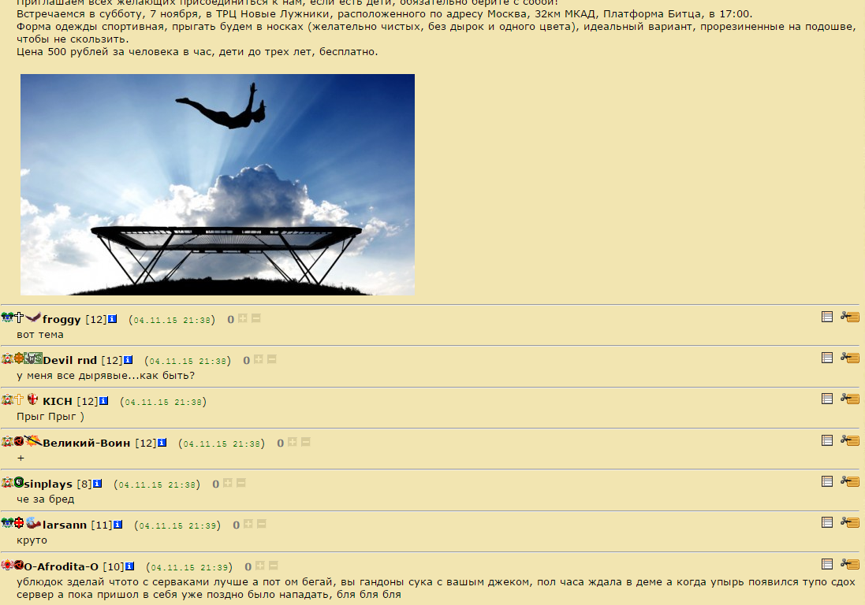Downvote Devil rnd's comment with minus

pyautogui.click(x=271, y=359)
